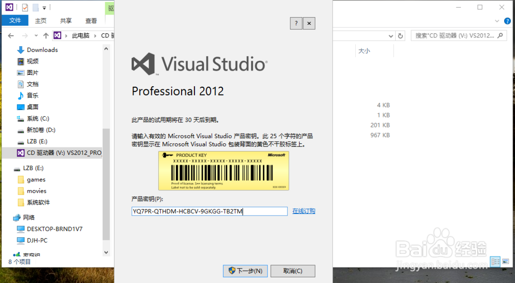Select the DJH-PC computer
The height and width of the screenshot is (283, 515).
click(x=37, y=240)
